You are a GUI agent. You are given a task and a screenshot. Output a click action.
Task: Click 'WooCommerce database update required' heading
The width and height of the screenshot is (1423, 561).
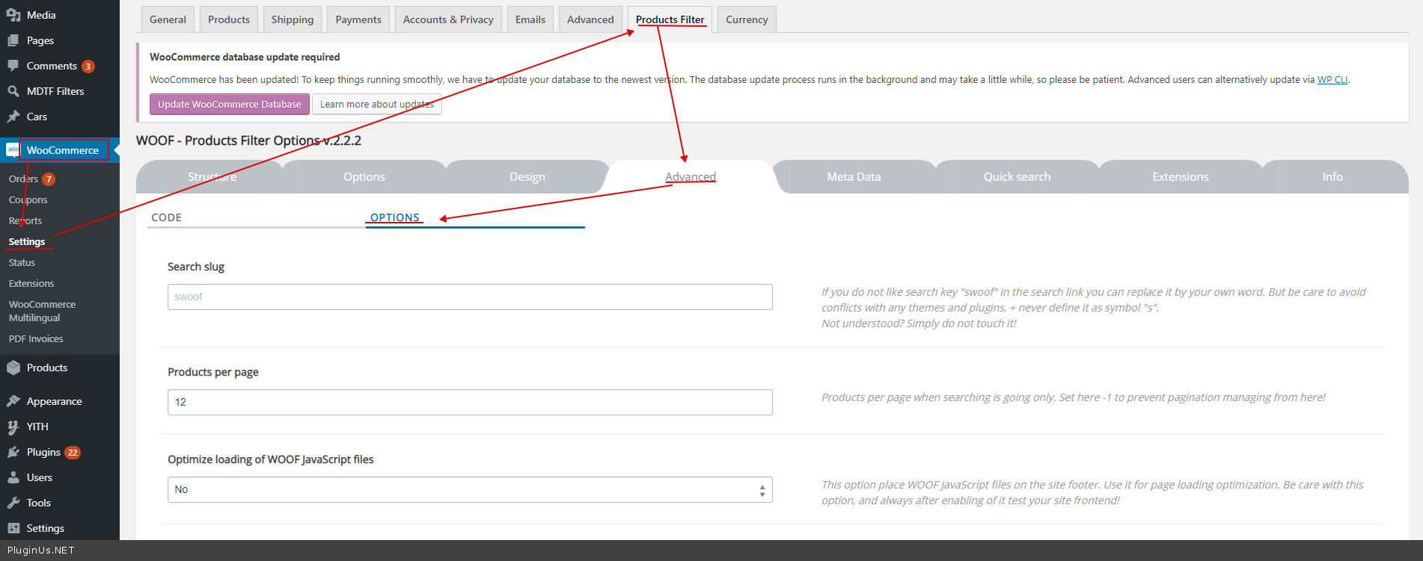click(245, 57)
